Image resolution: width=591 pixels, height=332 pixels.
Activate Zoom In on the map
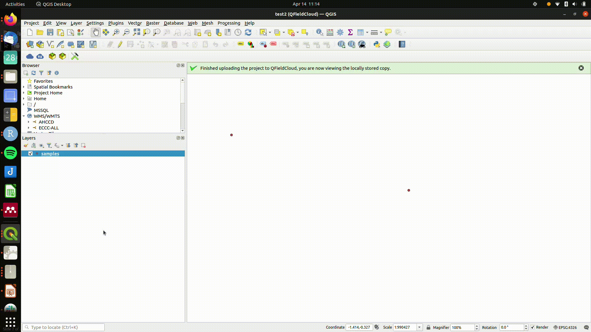click(116, 32)
